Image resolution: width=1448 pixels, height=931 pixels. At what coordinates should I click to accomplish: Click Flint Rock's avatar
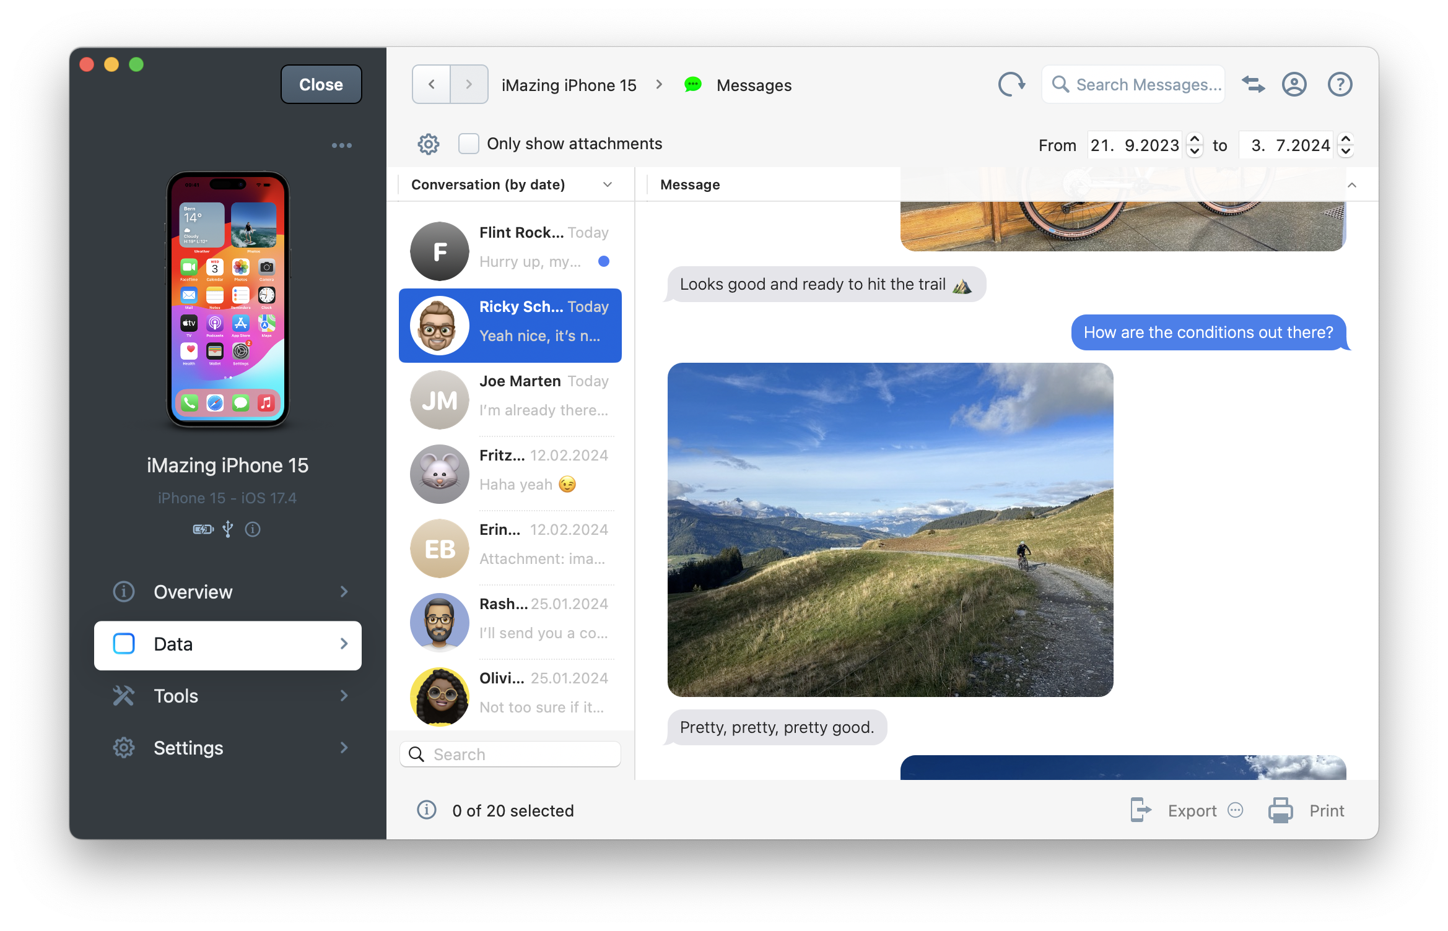pyautogui.click(x=440, y=251)
